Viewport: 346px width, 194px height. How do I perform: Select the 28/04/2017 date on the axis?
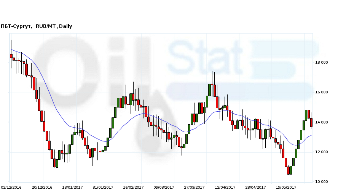click(x=255, y=187)
